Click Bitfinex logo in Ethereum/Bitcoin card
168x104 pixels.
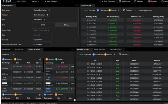pyautogui.click(x=5, y=72)
